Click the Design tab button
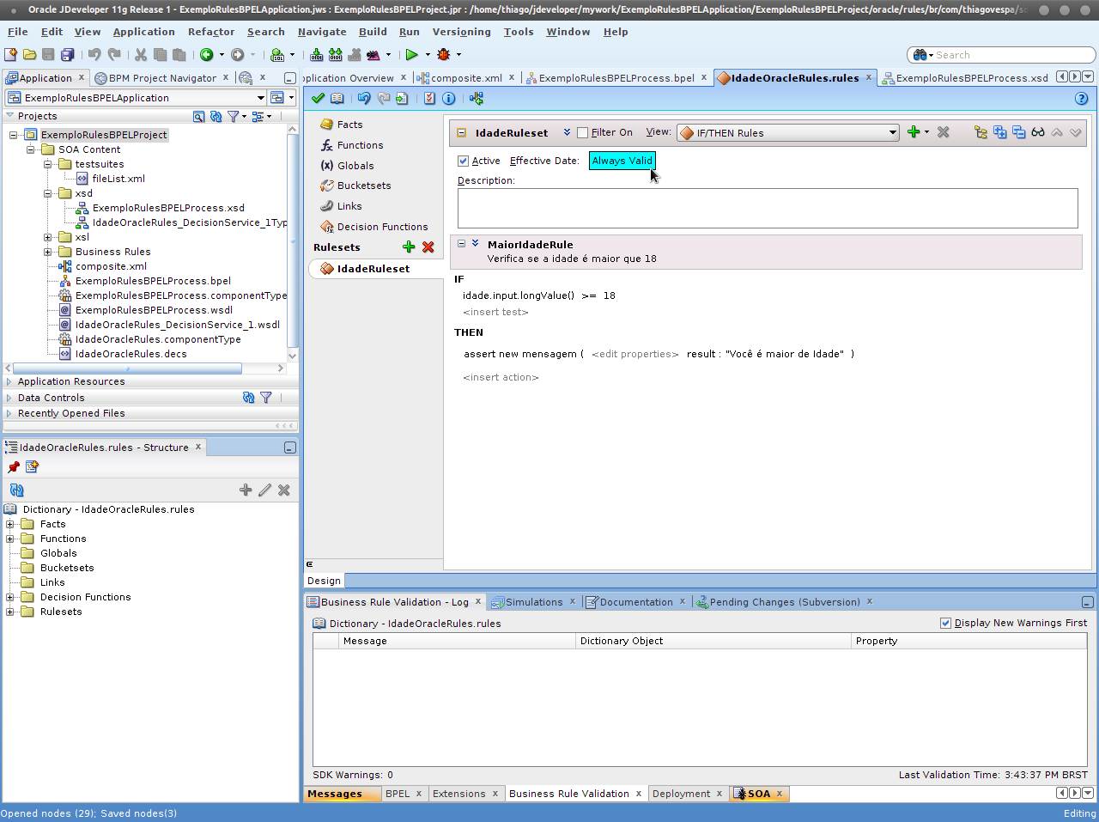This screenshot has height=822, width=1099. pyautogui.click(x=325, y=581)
